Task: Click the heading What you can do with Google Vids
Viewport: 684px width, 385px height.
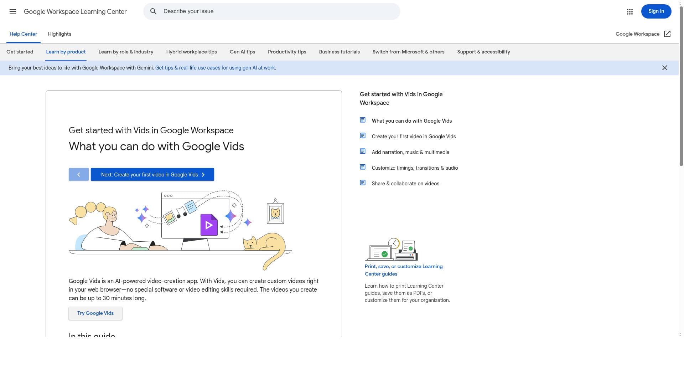Action: click(x=156, y=147)
